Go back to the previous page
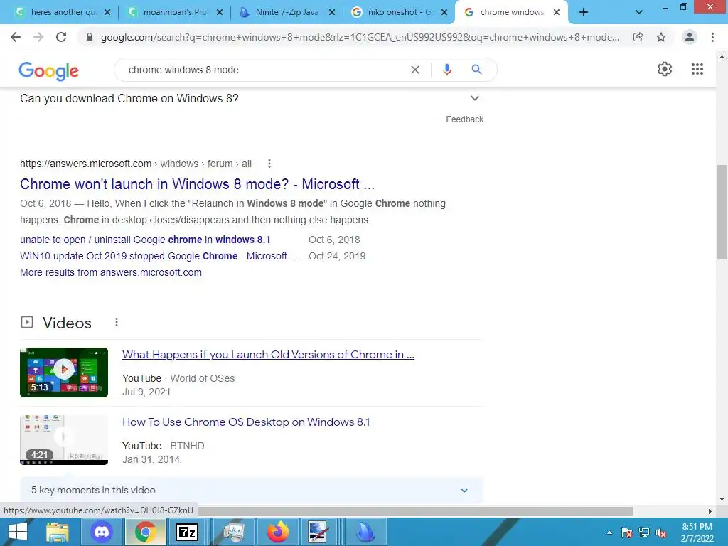 pos(16,37)
